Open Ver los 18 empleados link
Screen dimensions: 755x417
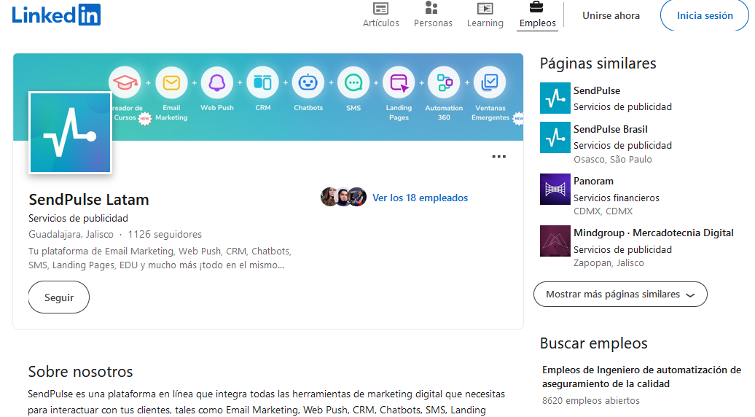[x=420, y=198]
